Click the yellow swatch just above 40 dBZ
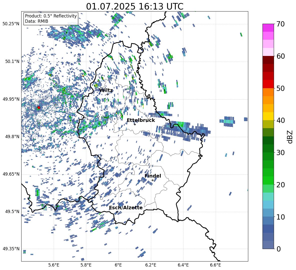The height and width of the screenshot is (270, 296). click(x=268, y=116)
